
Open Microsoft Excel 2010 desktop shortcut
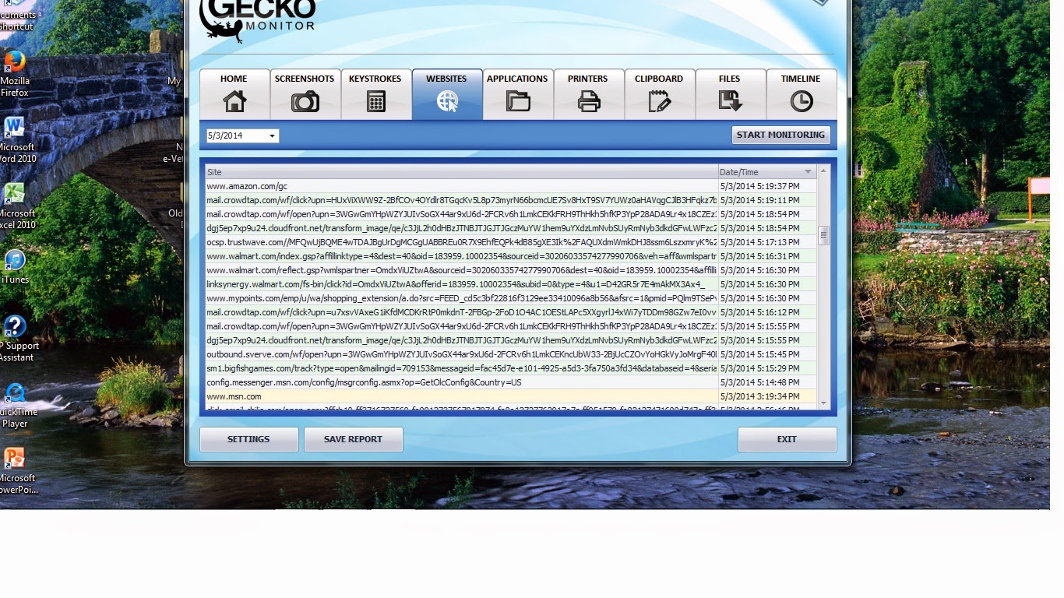click(16, 206)
